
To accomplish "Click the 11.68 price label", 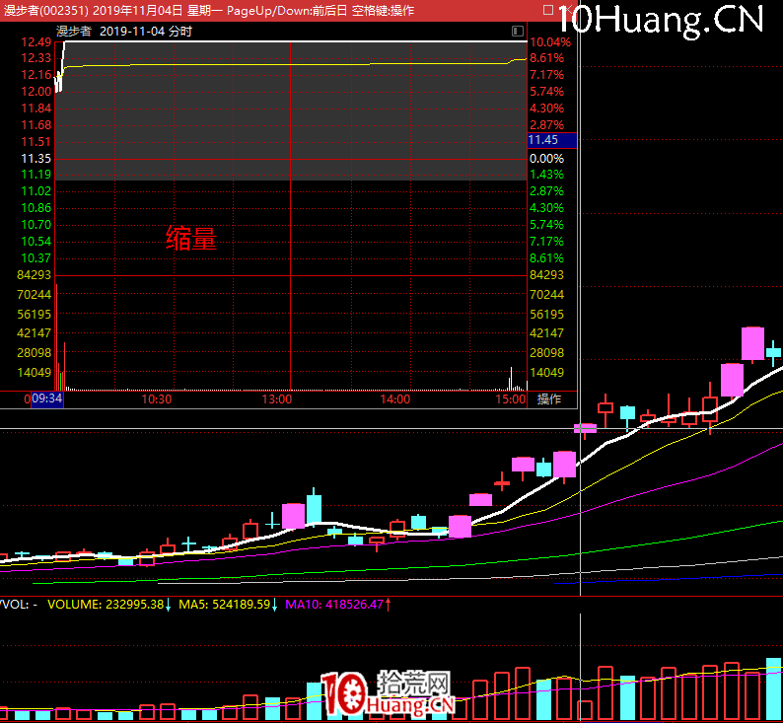I will coord(36,125).
